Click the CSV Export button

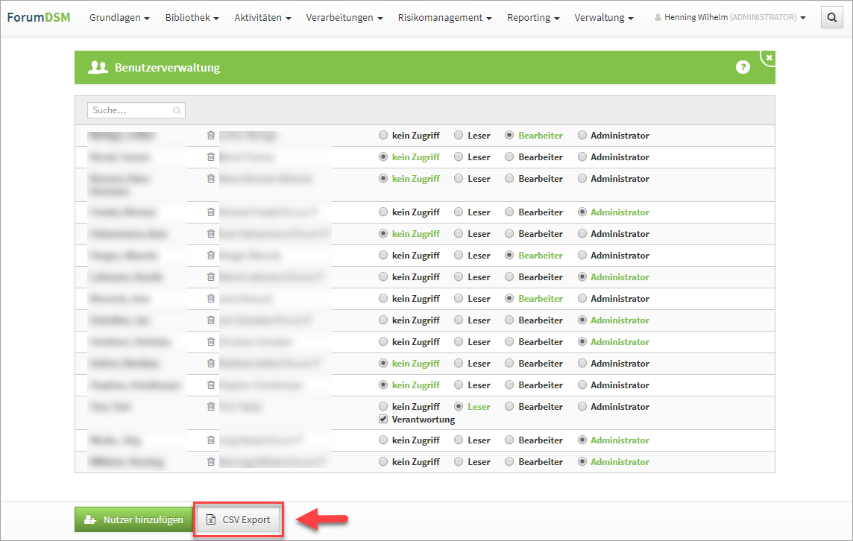[x=238, y=520]
